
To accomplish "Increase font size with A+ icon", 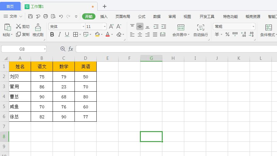I will click(x=111, y=26).
